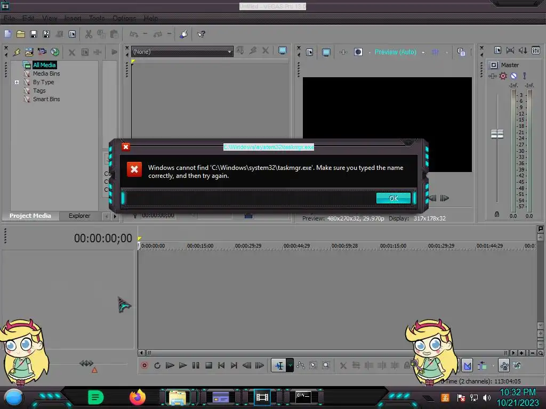The height and width of the screenshot is (409, 546).
Task: Open the View menu
Action: click(50, 18)
